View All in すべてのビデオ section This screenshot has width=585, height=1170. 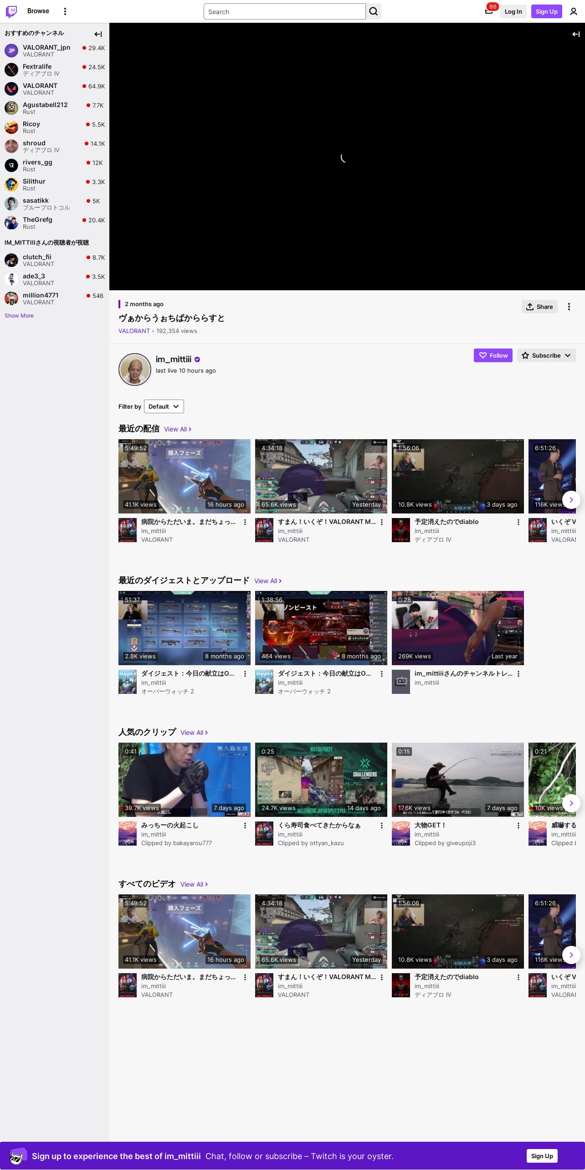tap(194, 884)
